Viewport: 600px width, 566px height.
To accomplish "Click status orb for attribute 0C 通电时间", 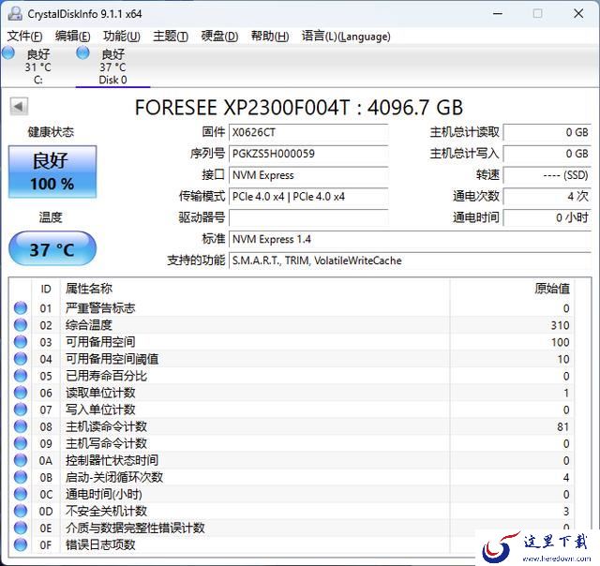I will (x=21, y=494).
